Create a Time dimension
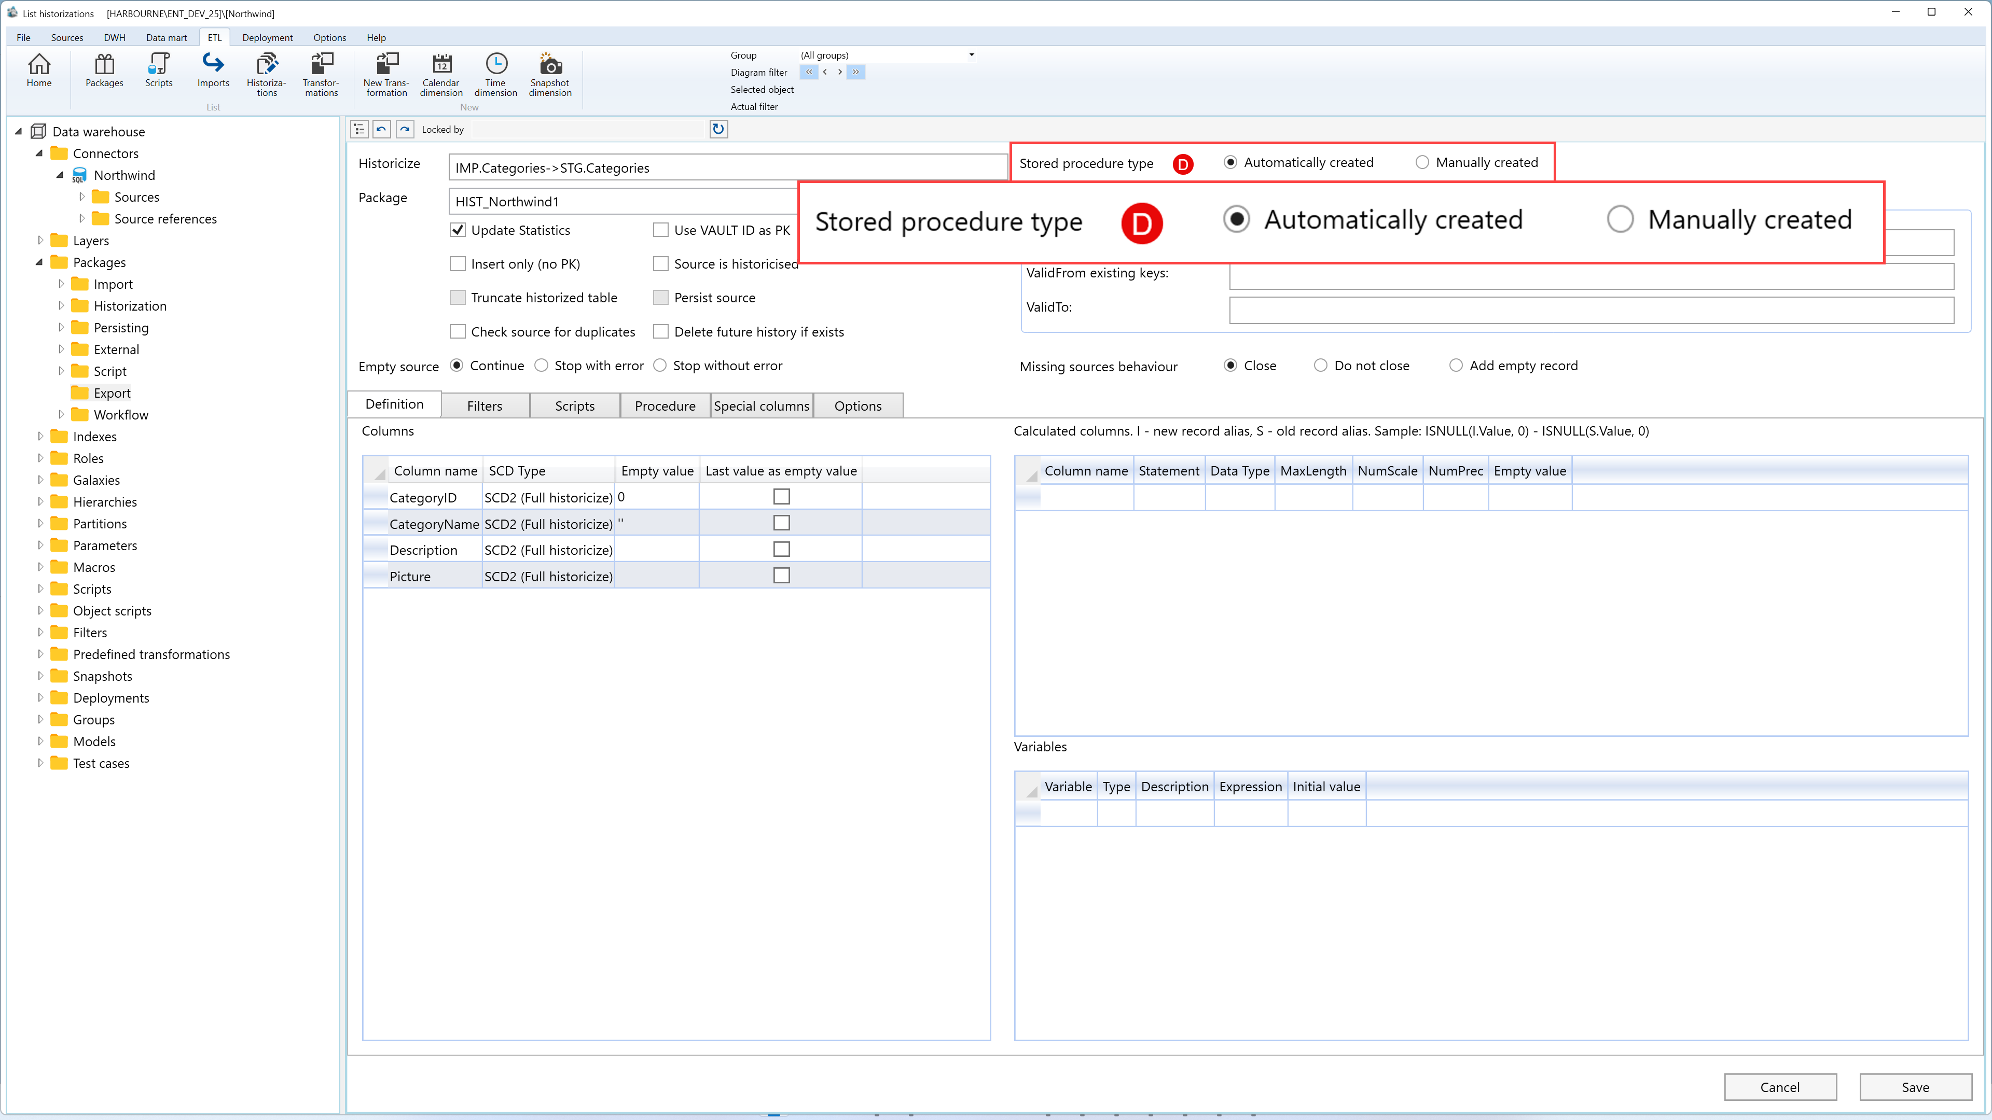Screen dimensions: 1992x1120 (496, 75)
